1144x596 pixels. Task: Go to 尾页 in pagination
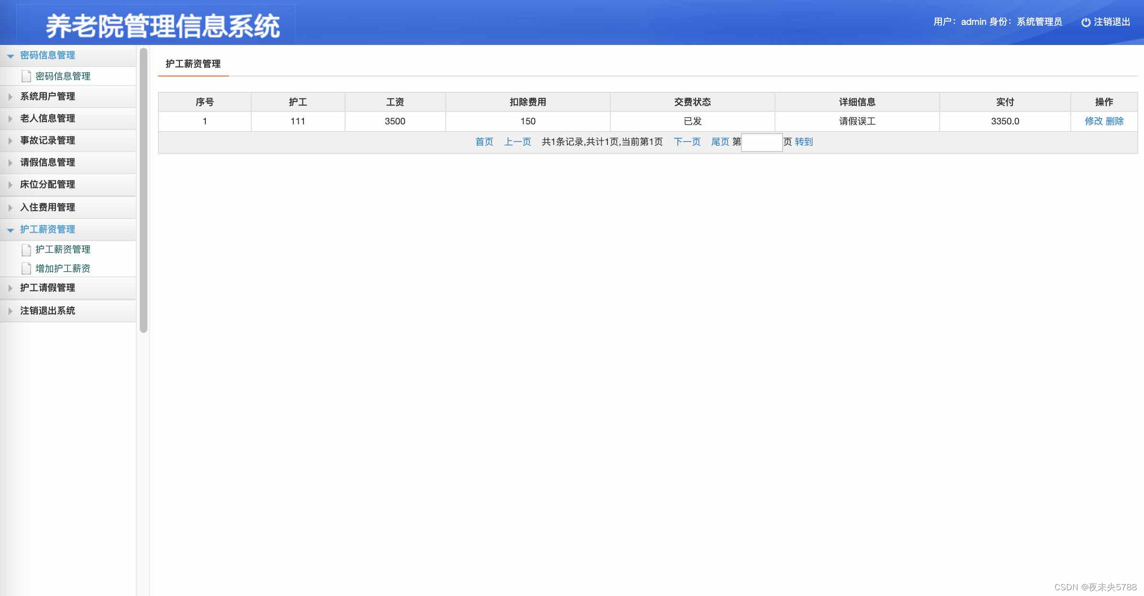(x=720, y=142)
